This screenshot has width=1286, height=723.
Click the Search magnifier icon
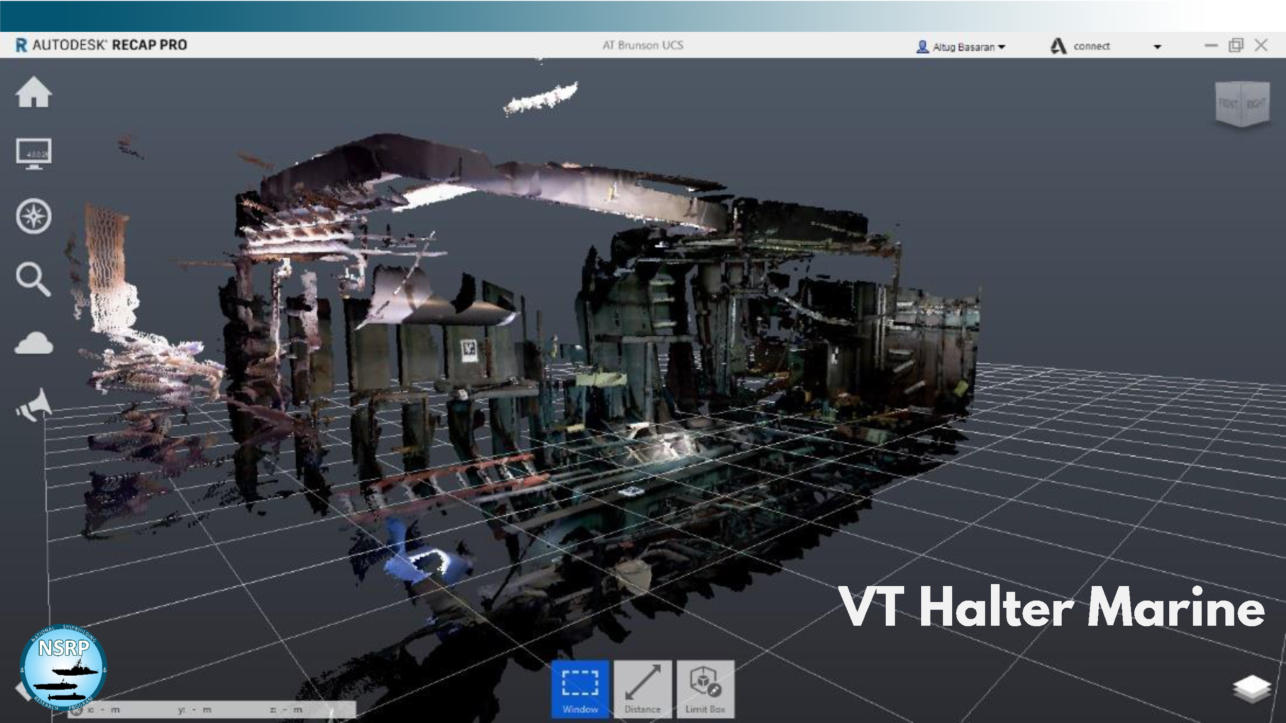point(33,280)
